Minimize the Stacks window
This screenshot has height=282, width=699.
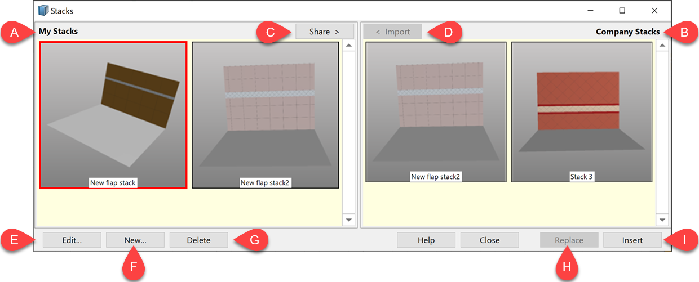pos(590,10)
